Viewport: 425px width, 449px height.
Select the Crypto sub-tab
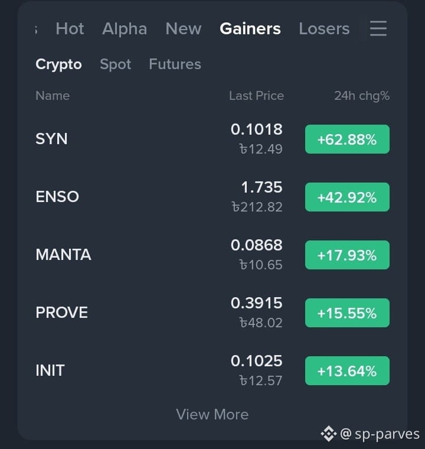coord(58,64)
